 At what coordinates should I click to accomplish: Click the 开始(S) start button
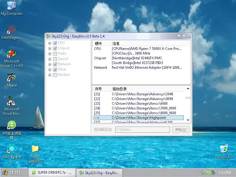181,130
